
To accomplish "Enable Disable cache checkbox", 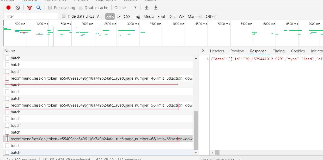I will [x=81, y=8].
